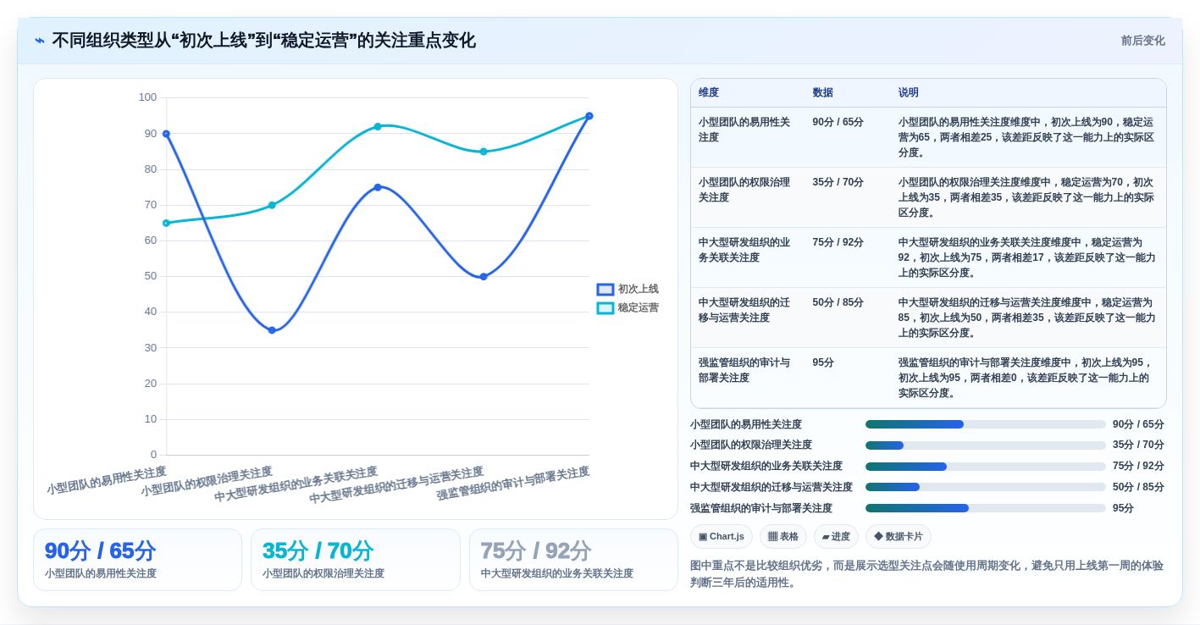The height and width of the screenshot is (625, 1200).
Task: Click the progress bar for 小型团队的权限治理关注度
Action: 986,445
